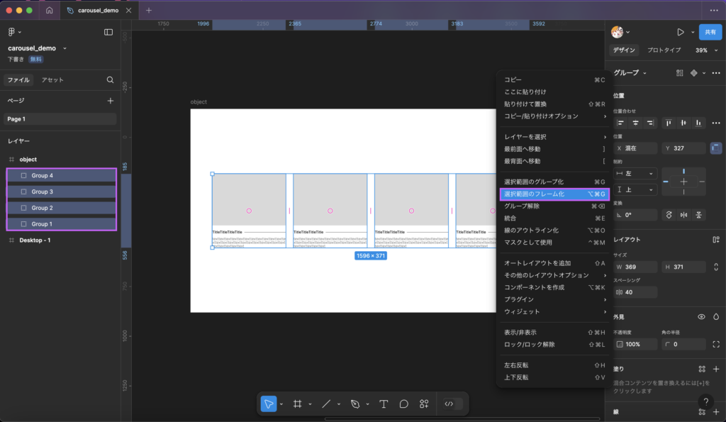Open the user avatar menu
This screenshot has height=422, width=726.
tap(618, 32)
